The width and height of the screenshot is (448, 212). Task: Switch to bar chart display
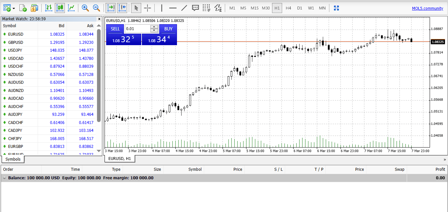click(49, 8)
